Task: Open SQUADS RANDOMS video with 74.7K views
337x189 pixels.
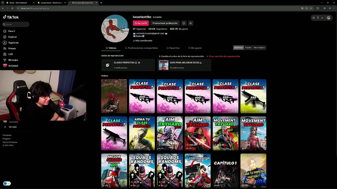Action: (x=142, y=171)
